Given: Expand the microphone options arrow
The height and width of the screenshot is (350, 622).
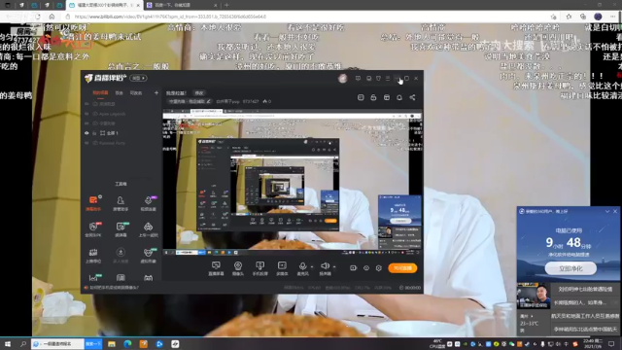Looking at the screenshot, I should click(x=312, y=266).
